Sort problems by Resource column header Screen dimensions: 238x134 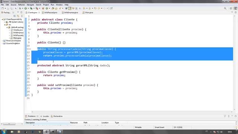(x=76, y=122)
